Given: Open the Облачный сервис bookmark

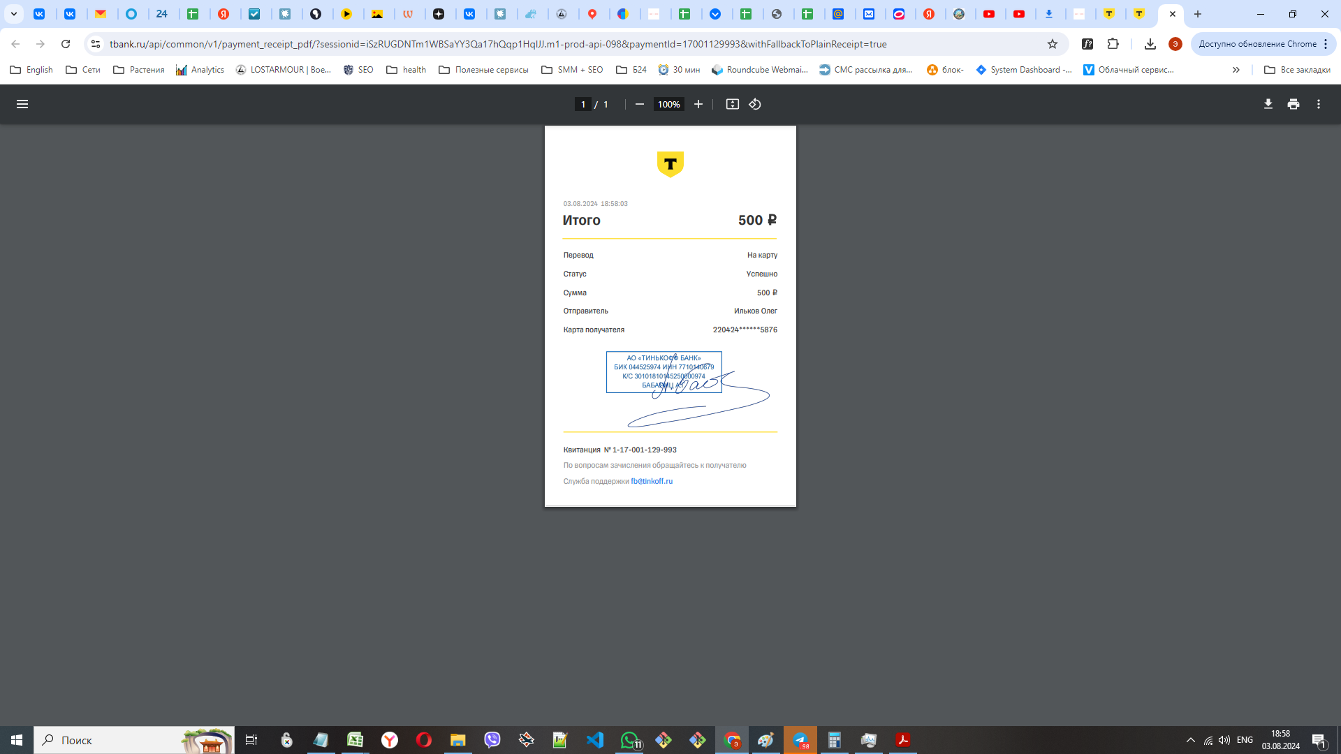Looking at the screenshot, I should tap(1129, 70).
